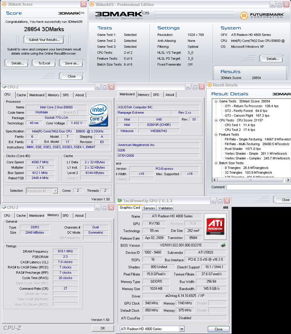Select Validation tab in GPU-Z
Image resolution: width=291 pixels, height=334 pixels.
[165, 208]
